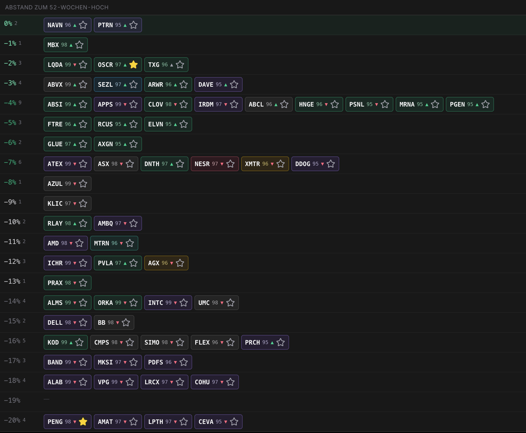Click the UMC star icon

tap(230, 303)
